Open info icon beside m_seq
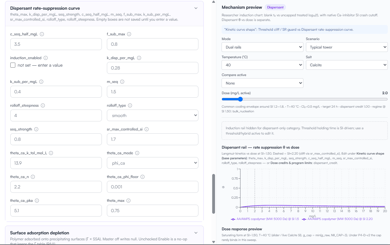Screen dimensions: 390x245 pos(122,82)
